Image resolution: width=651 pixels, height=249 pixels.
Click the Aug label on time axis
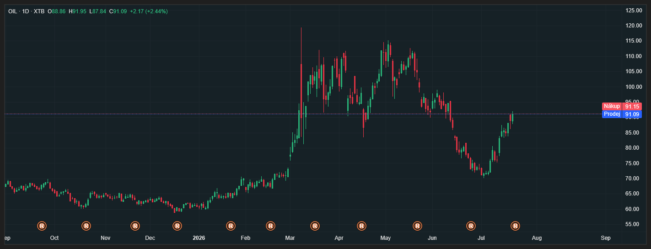point(537,238)
